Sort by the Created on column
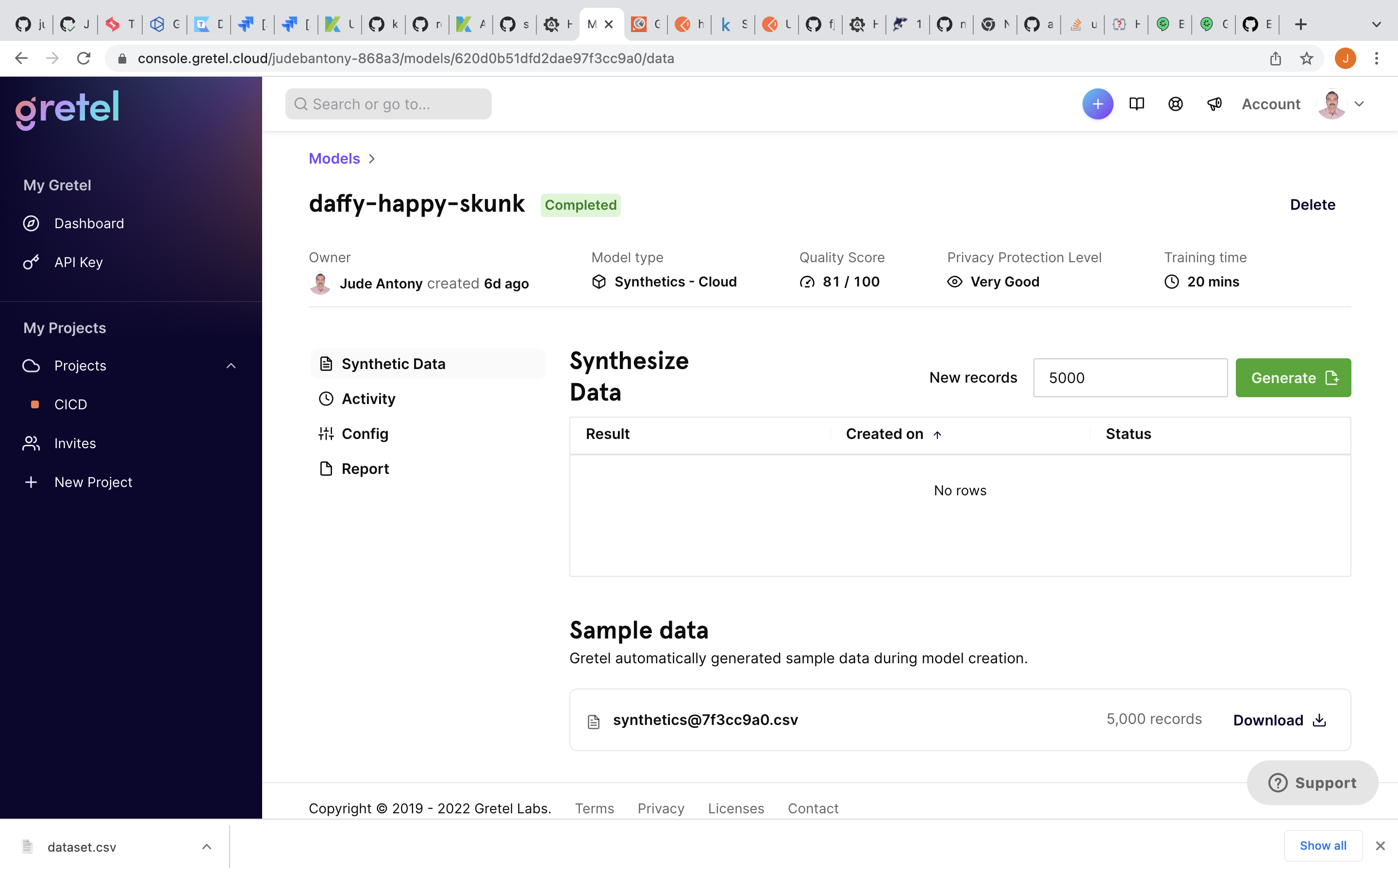The image size is (1398, 874). [884, 434]
